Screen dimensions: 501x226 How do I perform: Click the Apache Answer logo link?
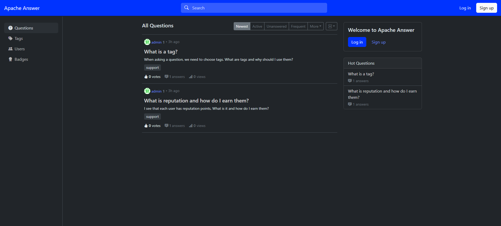(x=22, y=8)
